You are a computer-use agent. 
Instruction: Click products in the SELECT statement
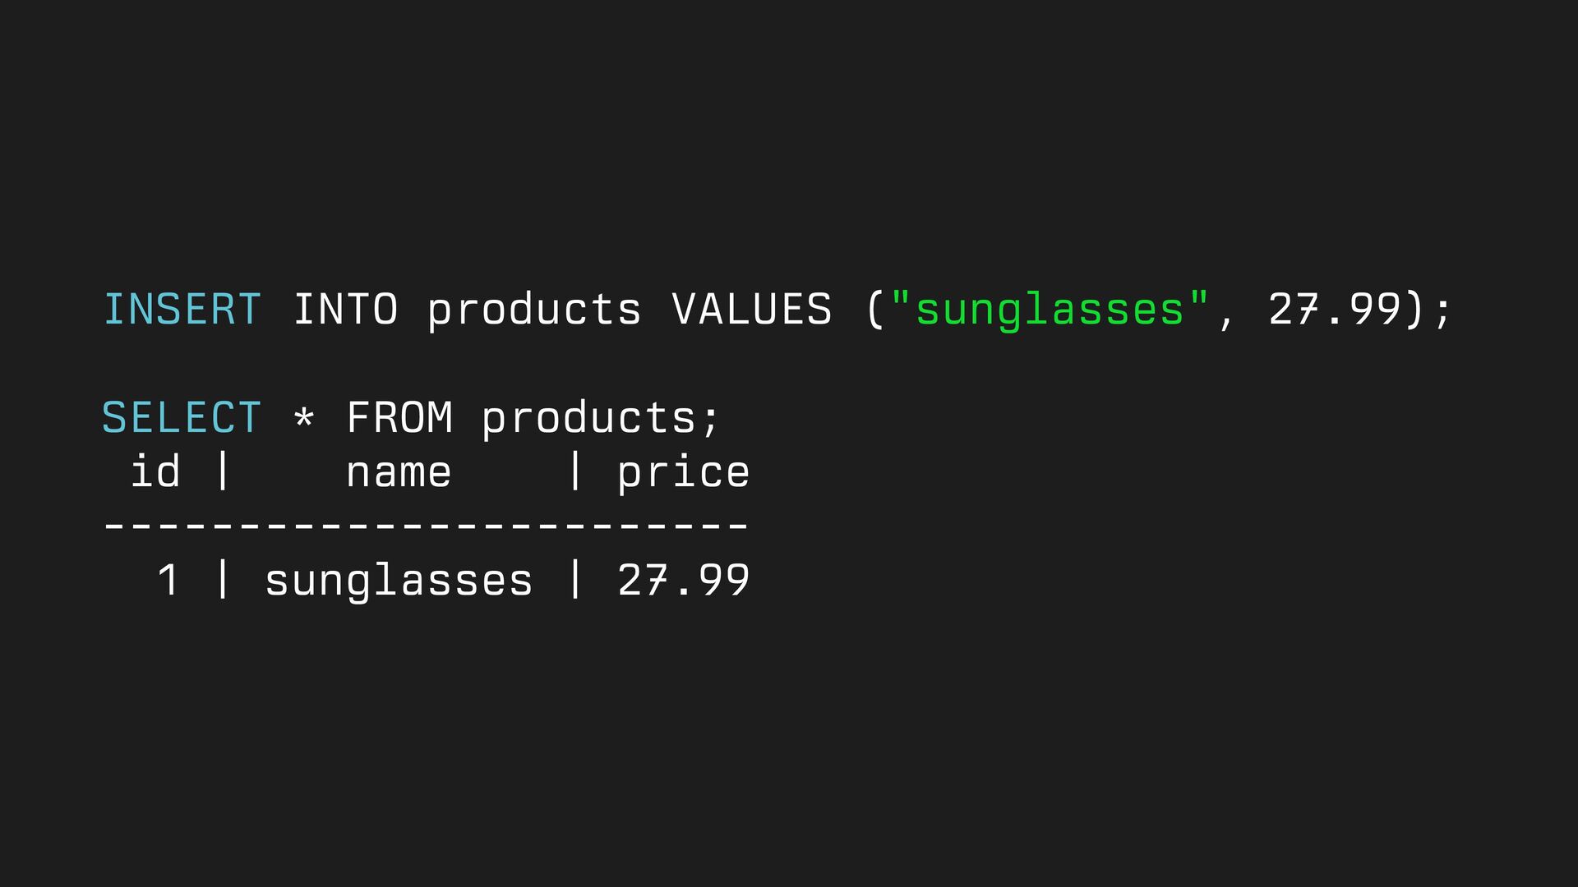pyautogui.click(x=588, y=419)
